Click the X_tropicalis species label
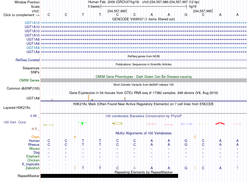247x182 pixels. (31, 164)
